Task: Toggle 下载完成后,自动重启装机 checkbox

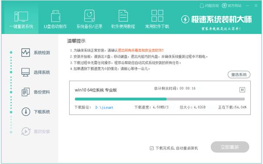Action: pos(152,148)
